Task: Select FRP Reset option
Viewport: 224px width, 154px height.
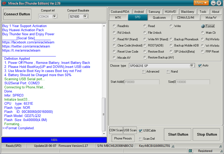Action: click(210, 52)
